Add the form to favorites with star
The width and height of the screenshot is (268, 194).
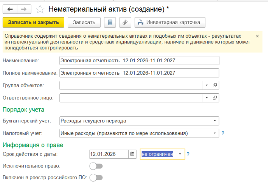click(x=40, y=9)
